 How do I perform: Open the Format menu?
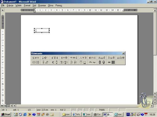click(x=27, y=5)
